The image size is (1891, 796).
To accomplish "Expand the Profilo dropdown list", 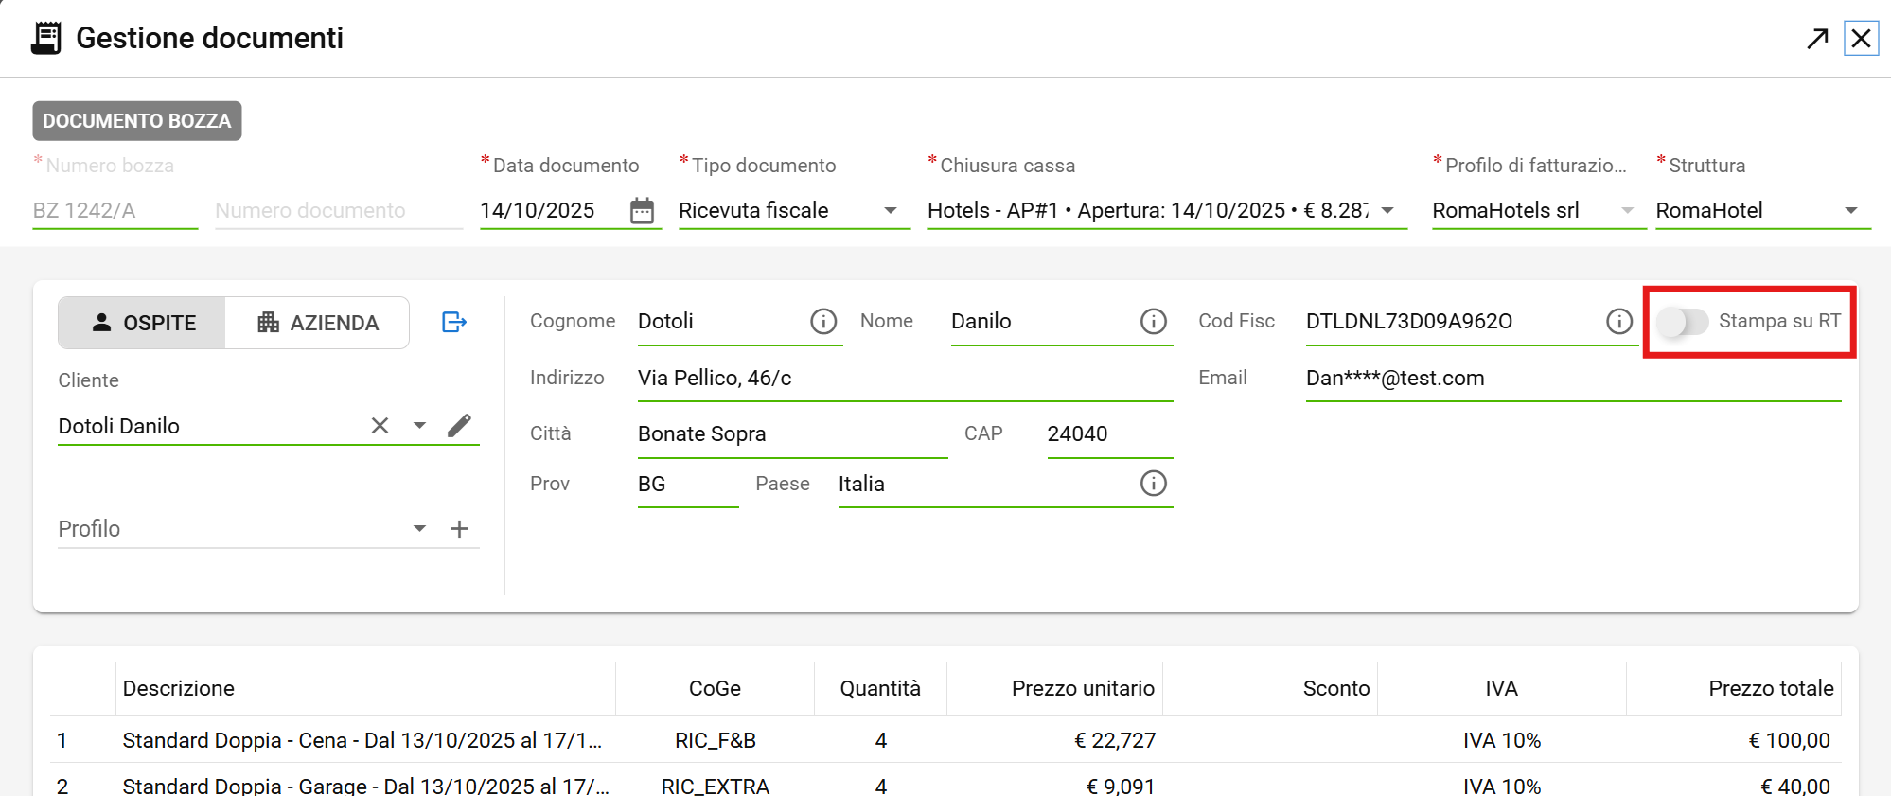I will (x=419, y=529).
